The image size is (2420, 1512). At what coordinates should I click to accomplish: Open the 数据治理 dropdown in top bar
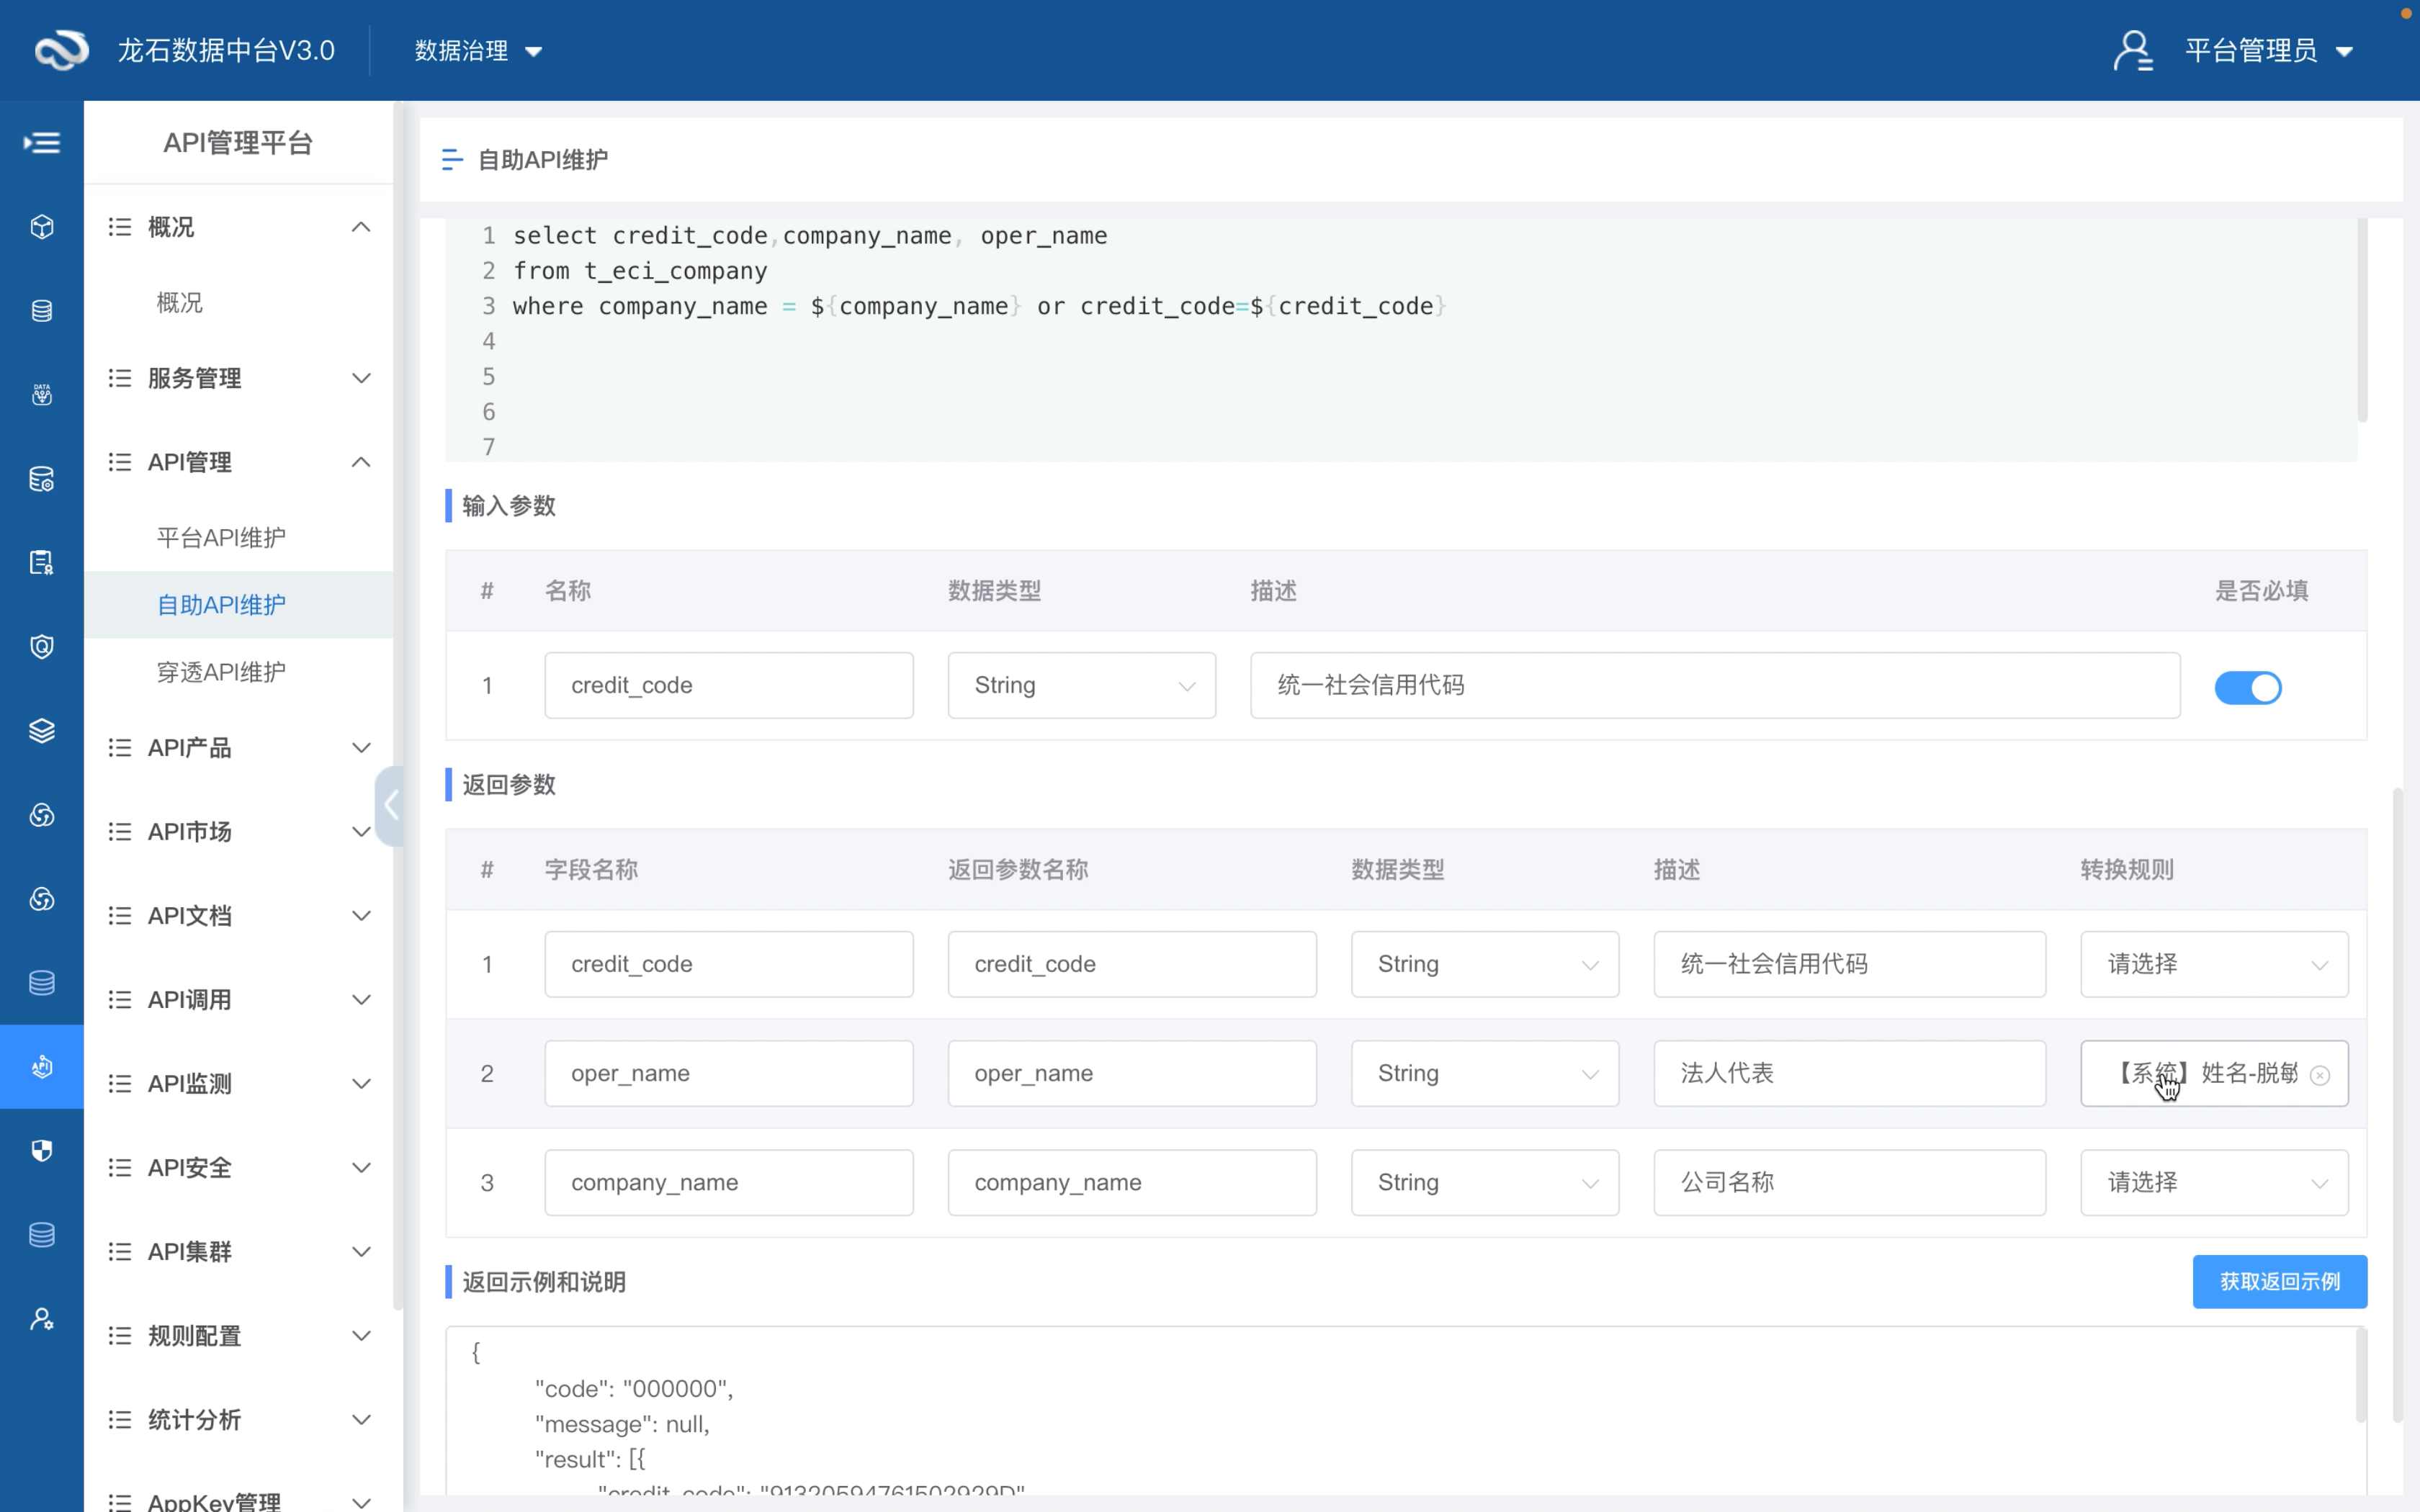coord(478,51)
